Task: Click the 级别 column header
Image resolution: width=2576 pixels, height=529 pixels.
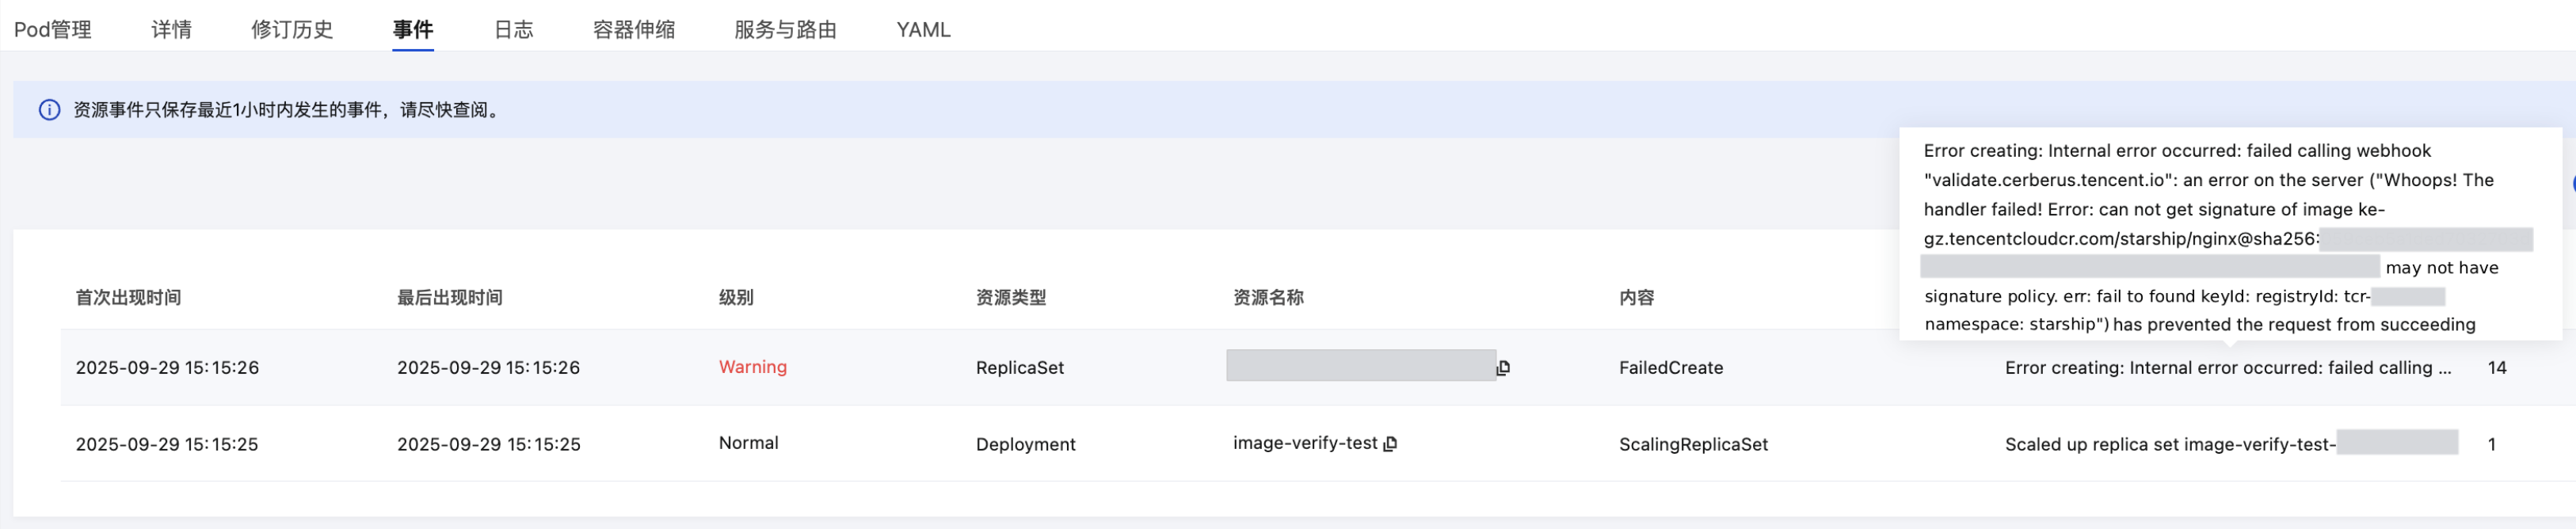Action: tap(735, 298)
